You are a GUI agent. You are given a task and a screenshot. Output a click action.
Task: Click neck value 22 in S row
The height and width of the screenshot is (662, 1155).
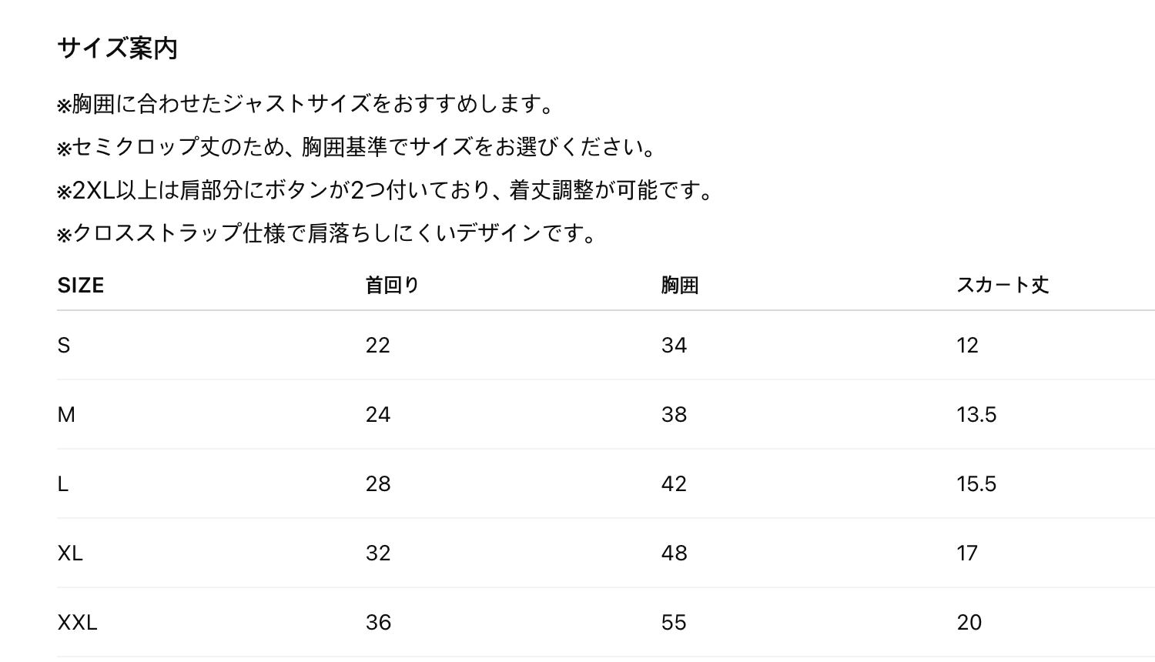pyautogui.click(x=378, y=346)
